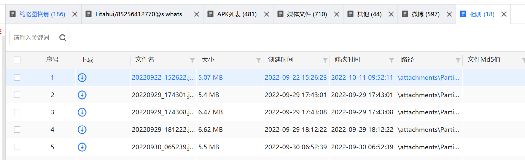Click the 修改时间 column header
The width and height of the screenshot is (525, 160).
[347, 60]
